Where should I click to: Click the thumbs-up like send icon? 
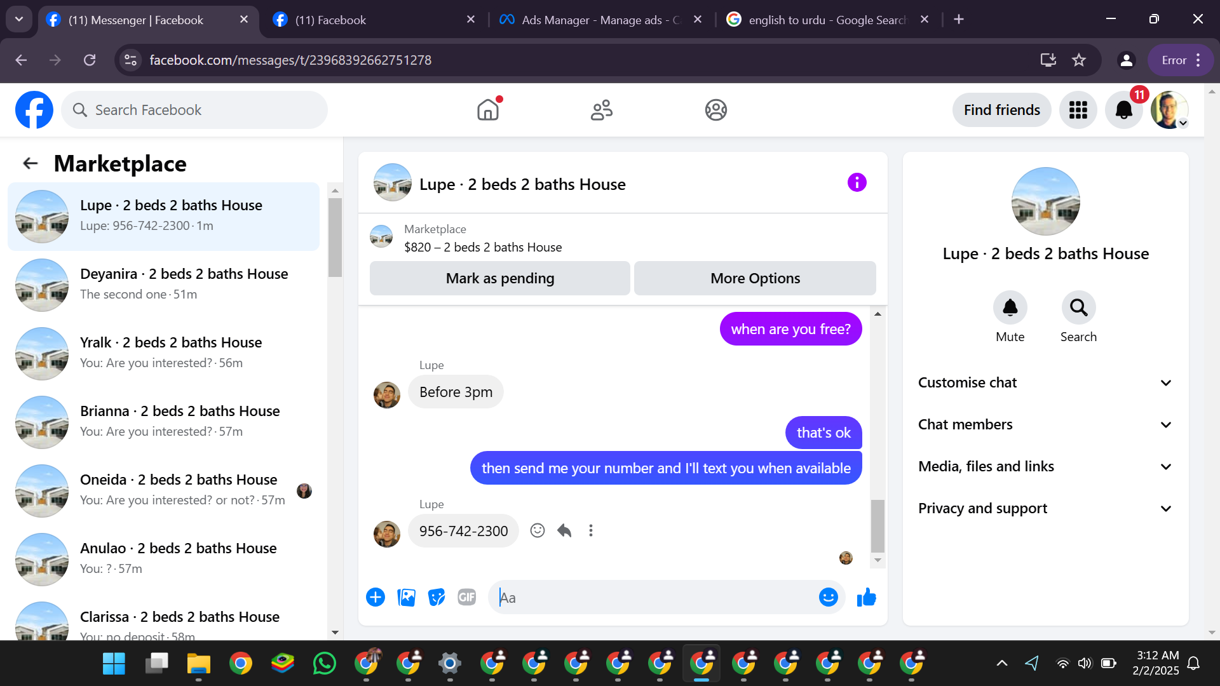click(866, 597)
